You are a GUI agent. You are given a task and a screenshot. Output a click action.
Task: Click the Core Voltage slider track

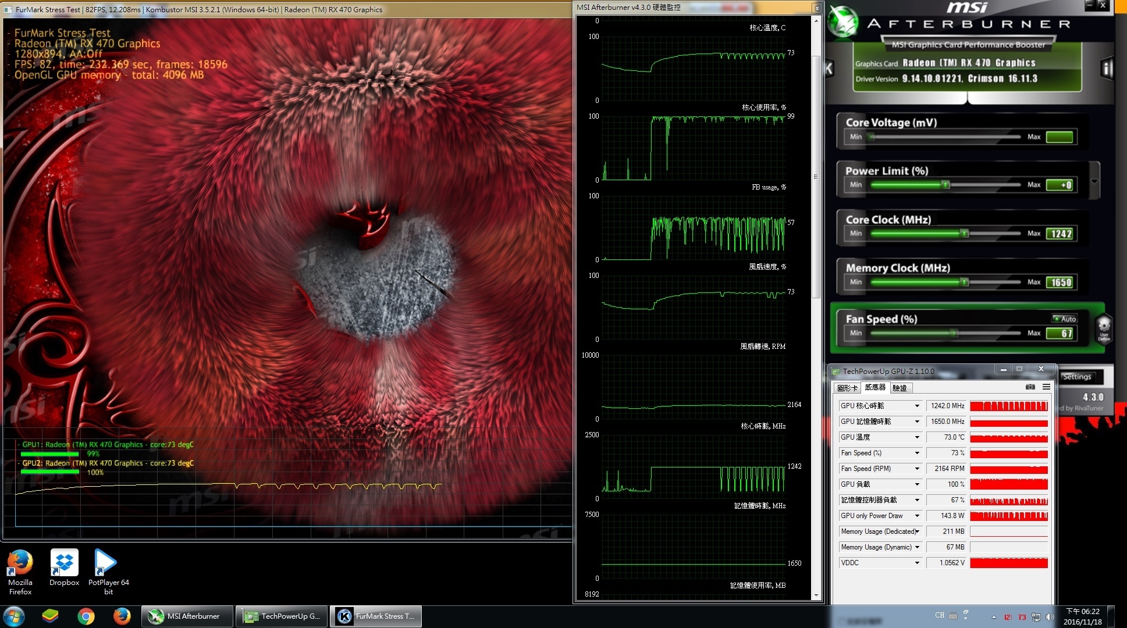pos(946,137)
